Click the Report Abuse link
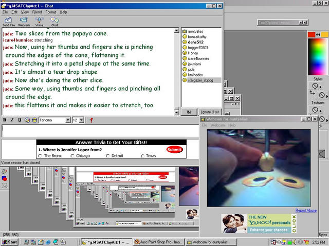This screenshot has height=246, width=329. point(306,211)
